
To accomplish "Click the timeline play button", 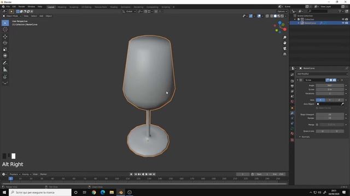I will [147, 174].
